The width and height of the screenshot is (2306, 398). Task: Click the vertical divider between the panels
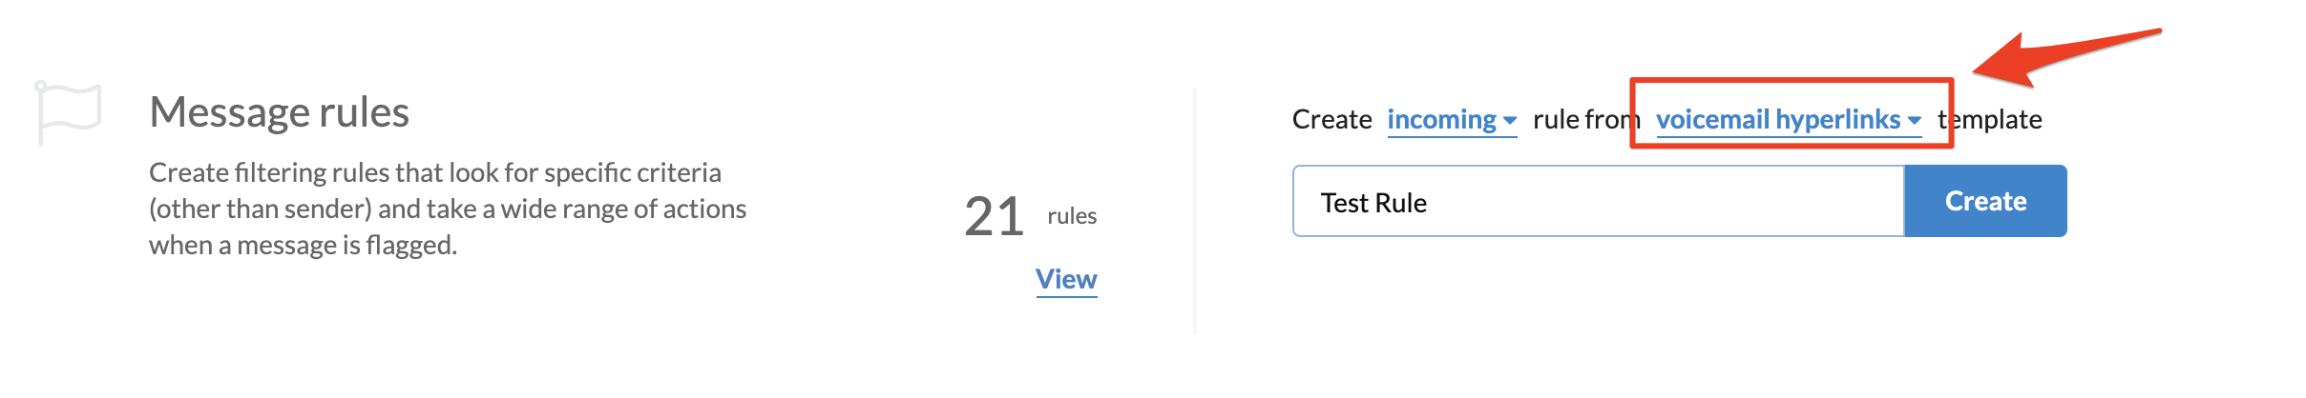pyautogui.click(x=1195, y=211)
